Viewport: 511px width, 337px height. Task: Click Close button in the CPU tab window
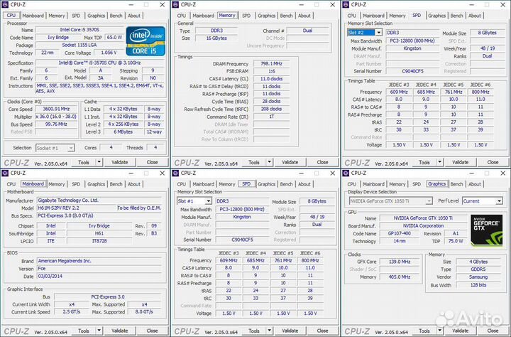(152, 162)
